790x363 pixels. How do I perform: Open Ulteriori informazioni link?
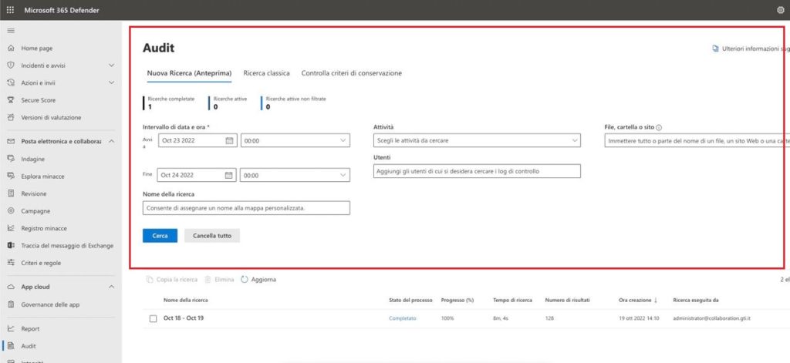[751, 49]
